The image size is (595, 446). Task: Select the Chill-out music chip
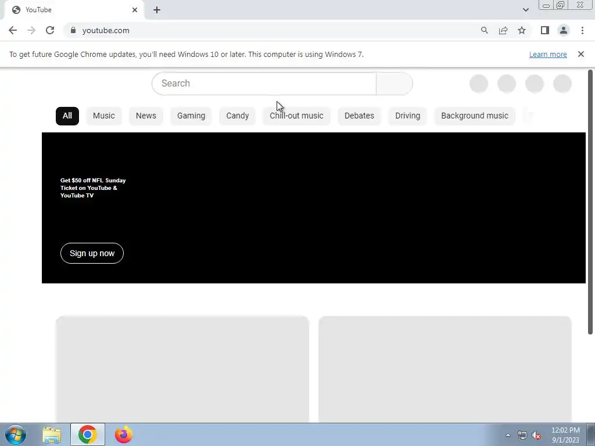tap(296, 116)
